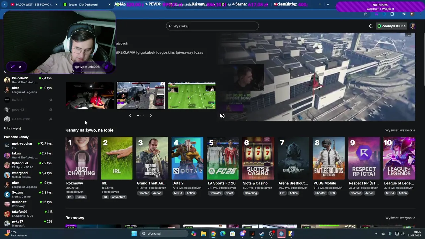Open PisicelaRP channel in sidebar
Viewport: 425px width, 239px height.
[x=28, y=80]
